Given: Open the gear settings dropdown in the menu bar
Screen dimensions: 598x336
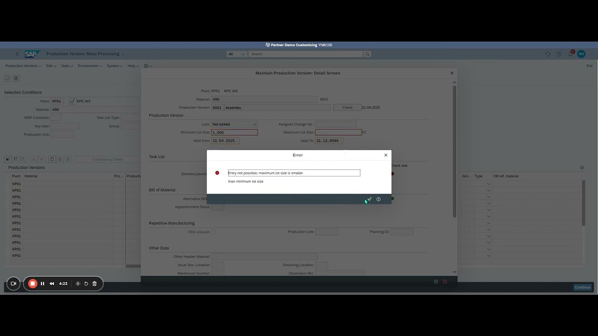Looking at the screenshot, I should 148,66.
